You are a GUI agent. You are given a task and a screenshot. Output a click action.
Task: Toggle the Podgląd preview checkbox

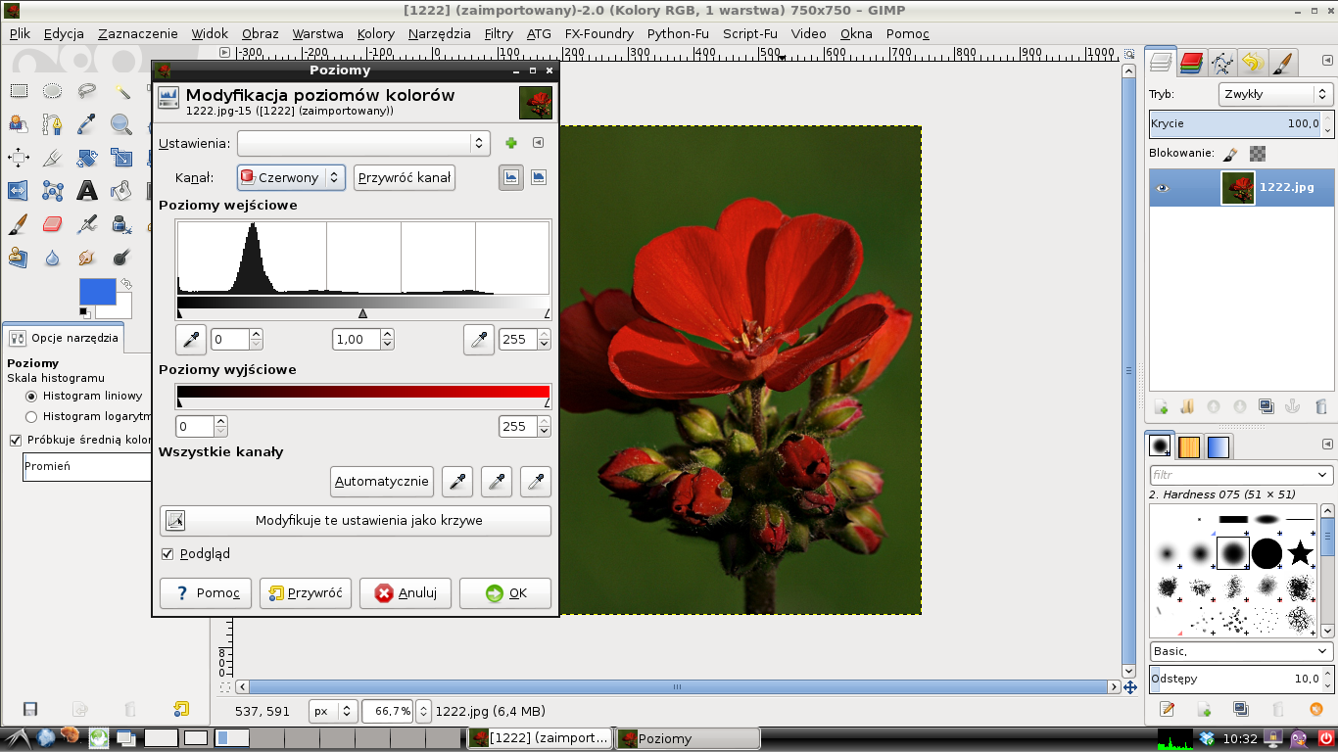[167, 554]
